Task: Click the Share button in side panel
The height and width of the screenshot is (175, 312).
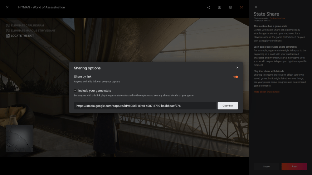Action: click(x=266, y=167)
